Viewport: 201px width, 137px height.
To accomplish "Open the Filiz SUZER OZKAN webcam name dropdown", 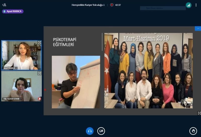I will (12, 99).
